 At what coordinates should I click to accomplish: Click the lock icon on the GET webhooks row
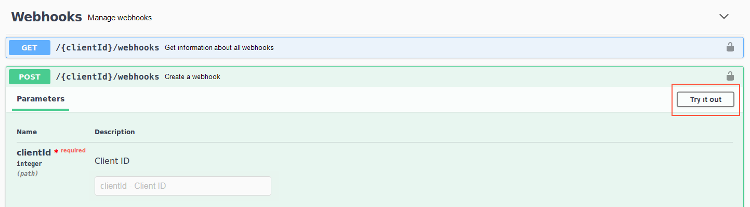click(730, 47)
